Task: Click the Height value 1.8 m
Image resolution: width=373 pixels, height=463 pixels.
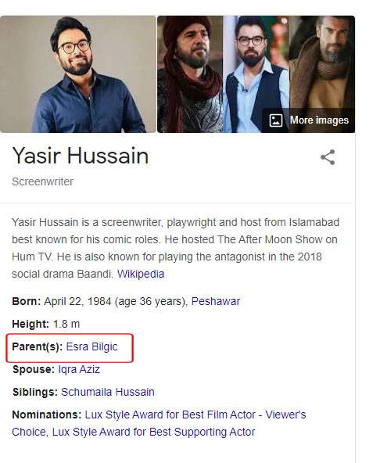Action: pyautogui.click(x=66, y=324)
